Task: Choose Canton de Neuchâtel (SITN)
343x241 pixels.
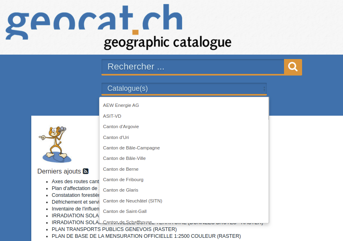Action: click(132, 201)
